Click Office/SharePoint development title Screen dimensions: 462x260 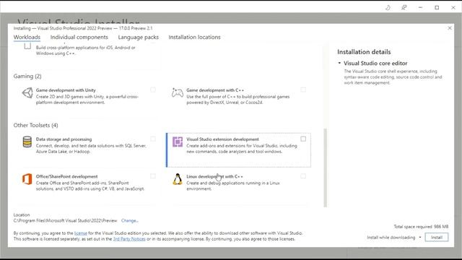pyautogui.click(x=66, y=176)
